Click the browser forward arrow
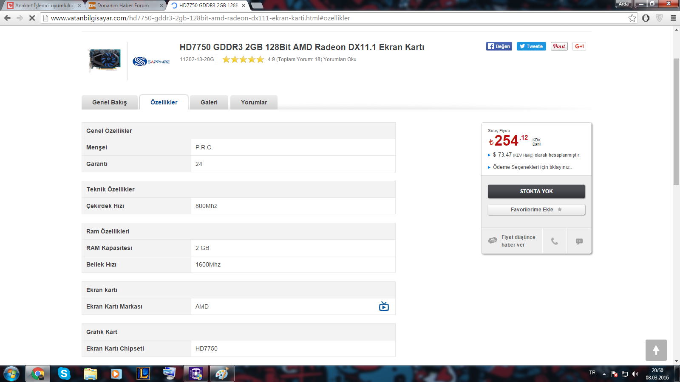 [20, 18]
